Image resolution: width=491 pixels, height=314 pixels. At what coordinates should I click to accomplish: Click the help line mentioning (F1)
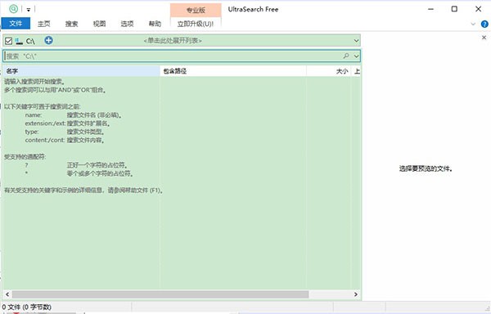pyautogui.click(x=84, y=191)
